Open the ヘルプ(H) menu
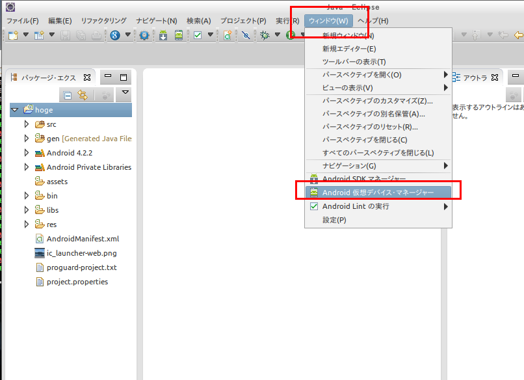 pyautogui.click(x=373, y=21)
